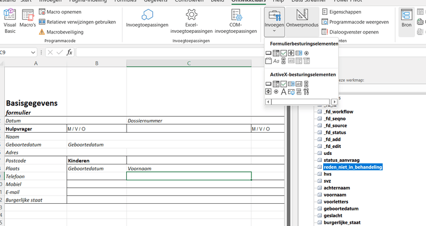Select geboortedatum in the XML tree

coord(341,208)
